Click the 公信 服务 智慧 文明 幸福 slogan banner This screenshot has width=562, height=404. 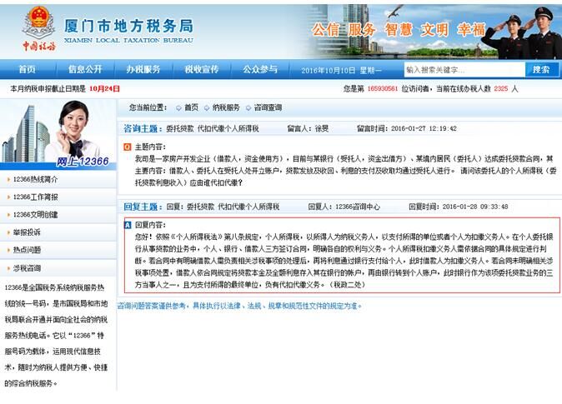399,30
